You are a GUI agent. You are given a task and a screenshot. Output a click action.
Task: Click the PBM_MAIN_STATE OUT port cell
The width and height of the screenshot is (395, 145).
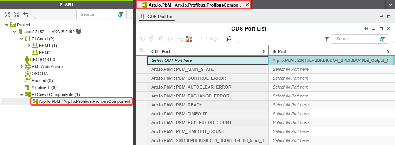click(208, 69)
